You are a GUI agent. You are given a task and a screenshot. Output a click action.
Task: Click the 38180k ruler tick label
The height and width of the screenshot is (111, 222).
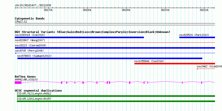click(x=87, y=10)
